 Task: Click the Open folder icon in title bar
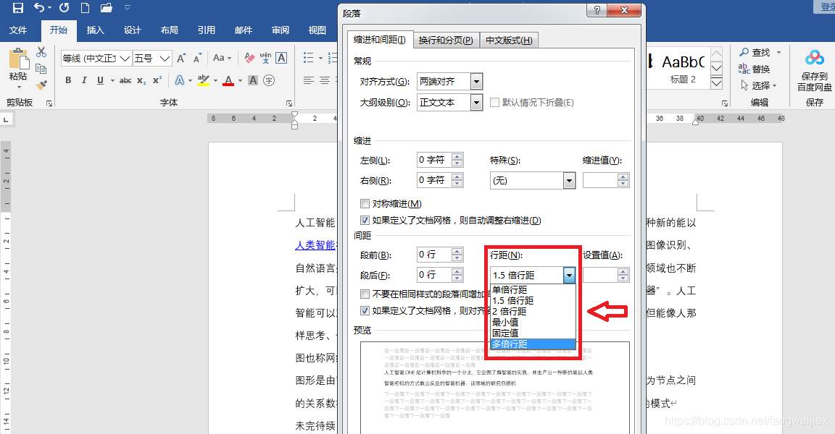[107, 8]
